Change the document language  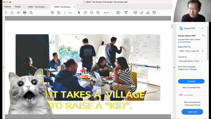[194, 69]
